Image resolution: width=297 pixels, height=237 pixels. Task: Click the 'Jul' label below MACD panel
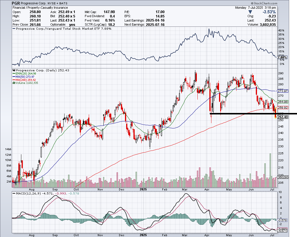(272, 235)
